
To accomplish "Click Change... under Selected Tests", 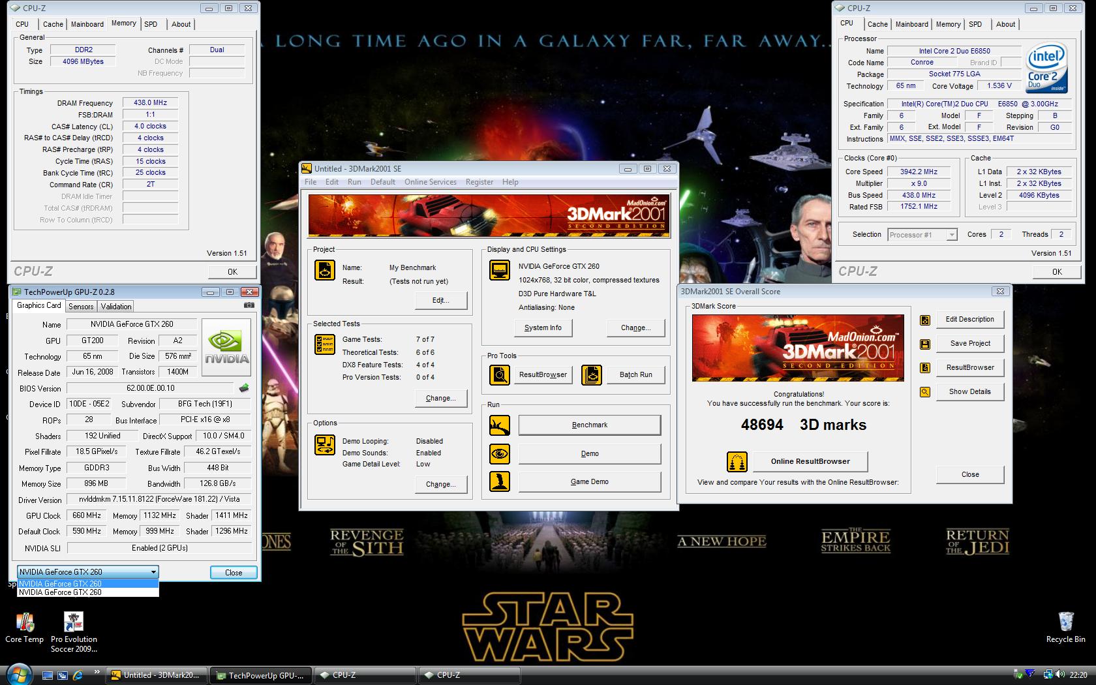I will point(440,398).
